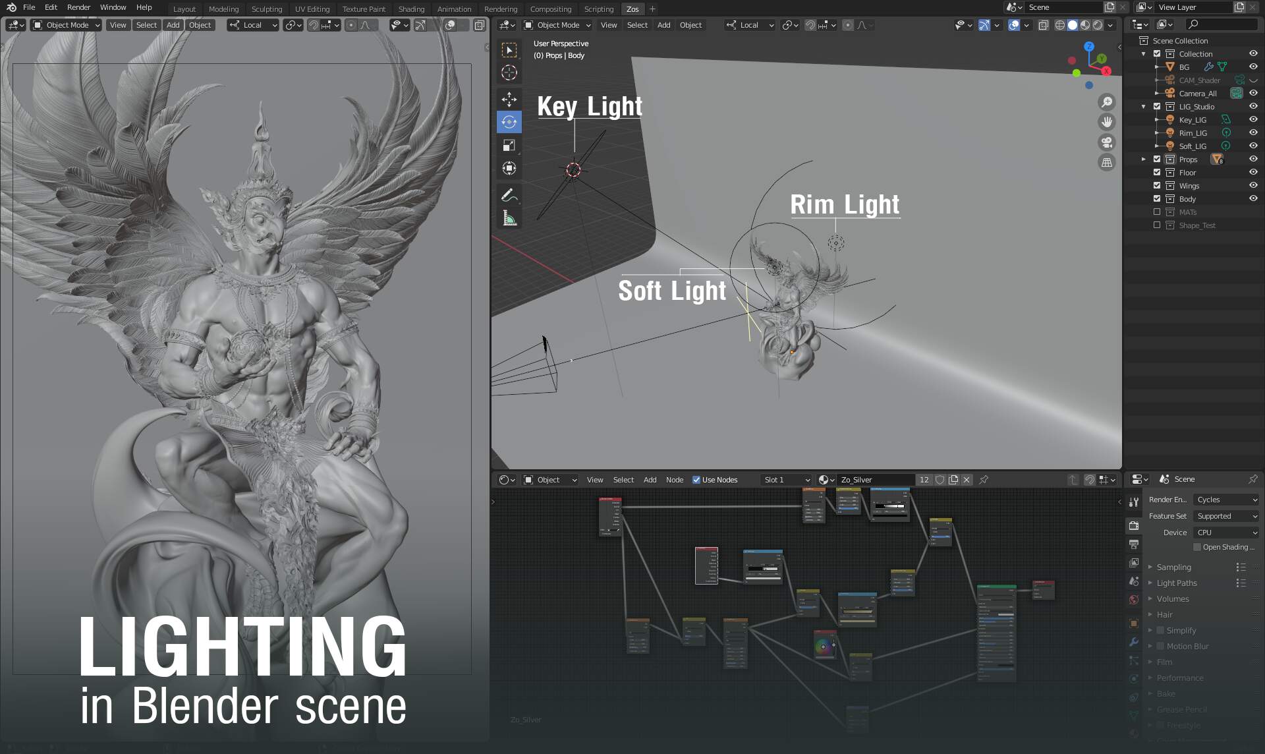The width and height of the screenshot is (1265, 754).
Task: Switch to solid viewport shading
Action: click(x=1073, y=25)
